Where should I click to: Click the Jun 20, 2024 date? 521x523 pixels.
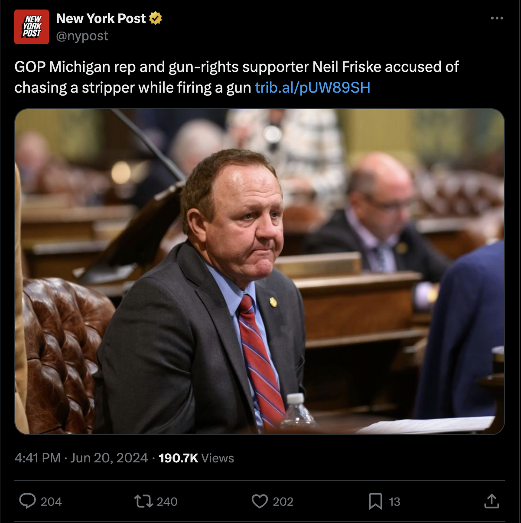click(x=109, y=458)
